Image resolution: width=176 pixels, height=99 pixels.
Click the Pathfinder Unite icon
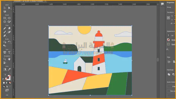[169, 75]
